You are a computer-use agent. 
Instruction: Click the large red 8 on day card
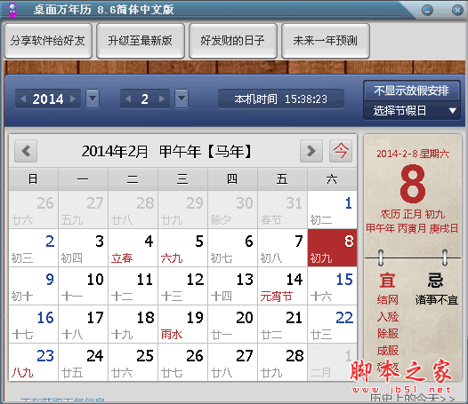tap(413, 184)
